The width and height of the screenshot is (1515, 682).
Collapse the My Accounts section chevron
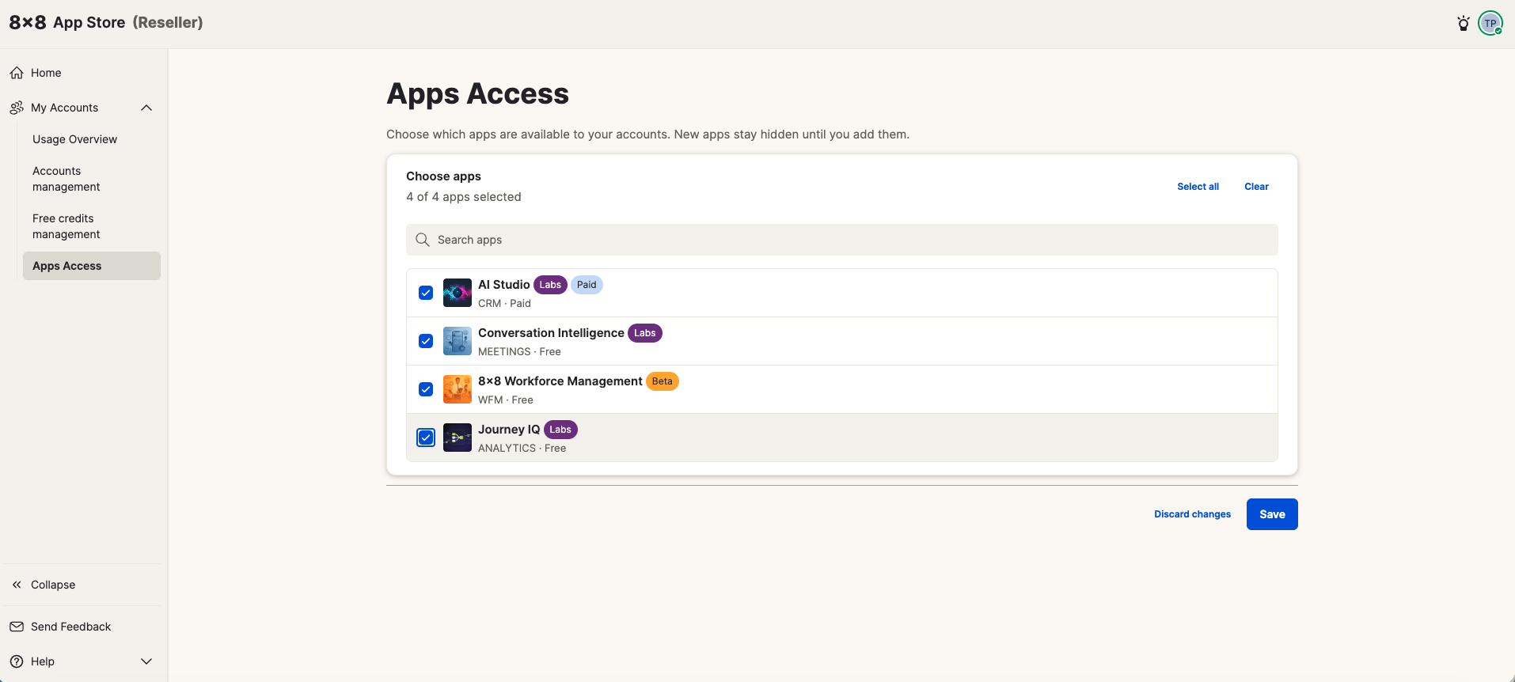(146, 108)
